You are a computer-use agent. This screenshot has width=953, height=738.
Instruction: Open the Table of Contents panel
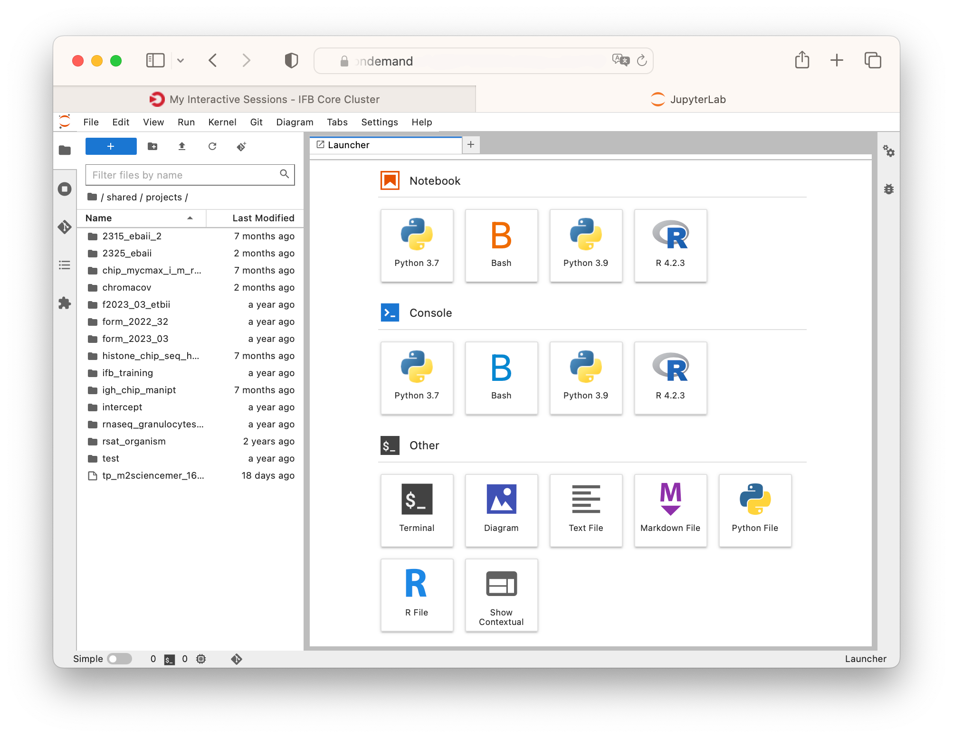[x=65, y=265]
